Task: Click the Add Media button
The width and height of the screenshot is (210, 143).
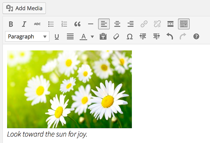Action: 24,8
